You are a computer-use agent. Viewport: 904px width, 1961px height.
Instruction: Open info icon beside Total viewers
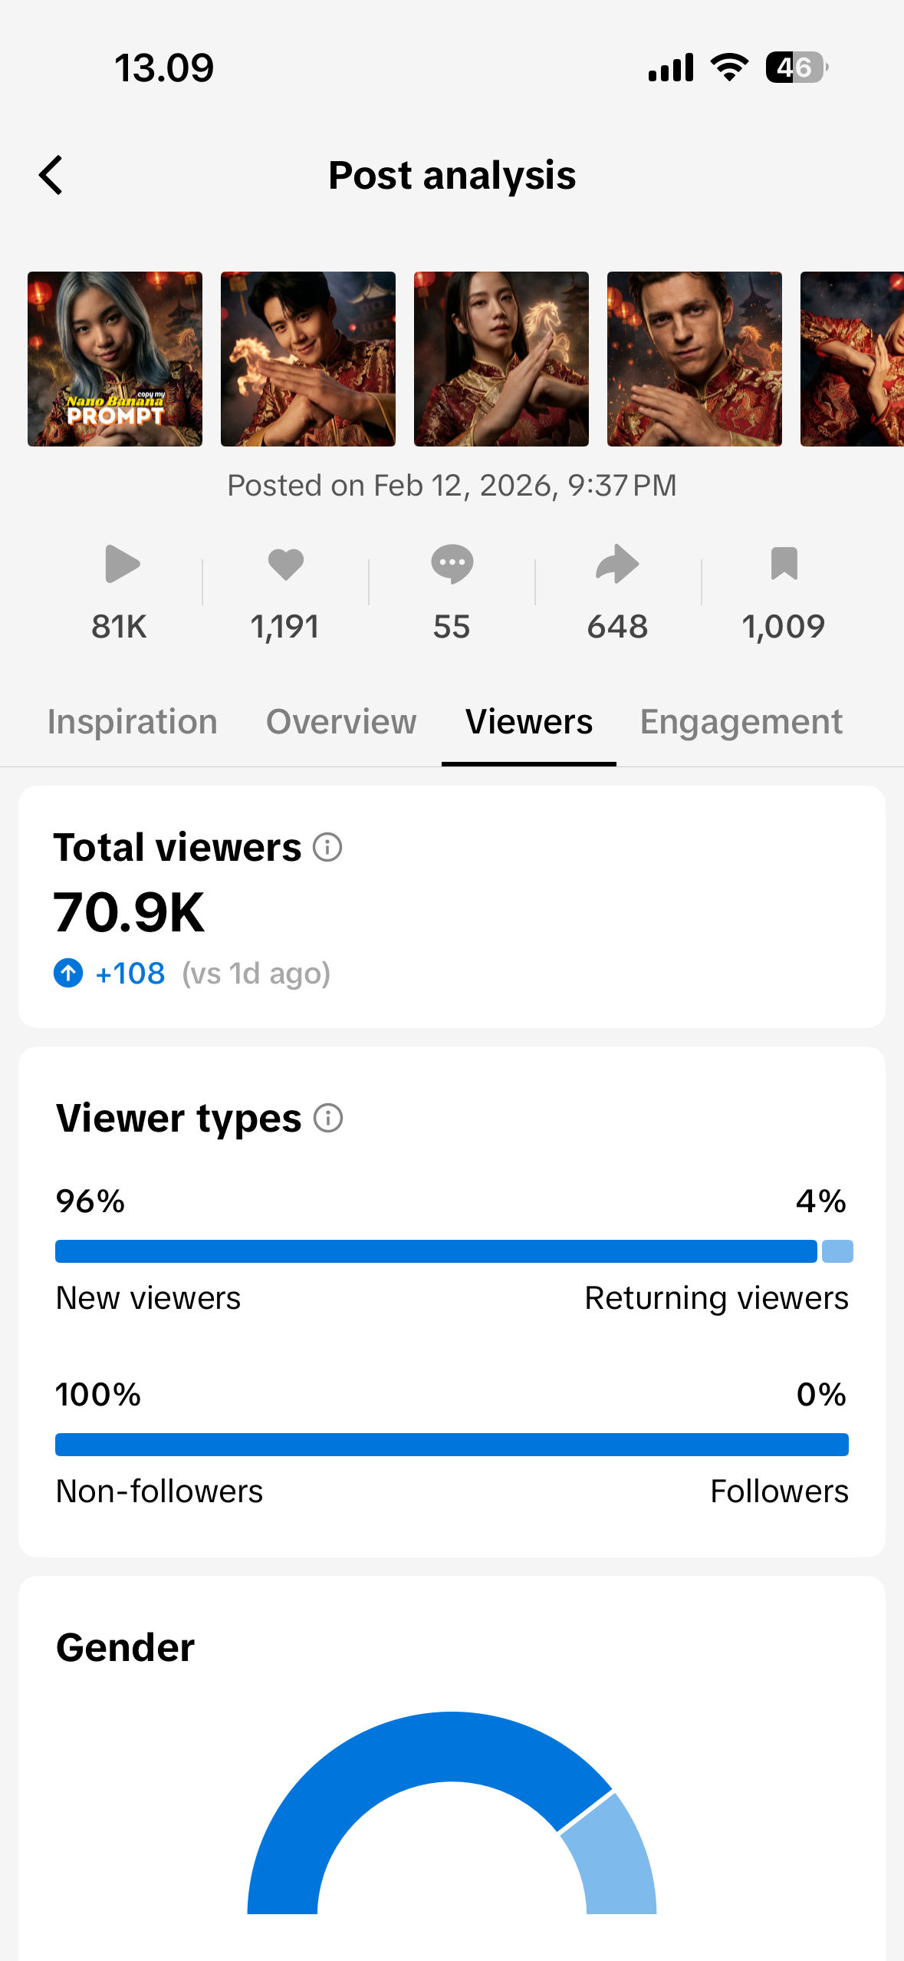pyautogui.click(x=327, y=848)
